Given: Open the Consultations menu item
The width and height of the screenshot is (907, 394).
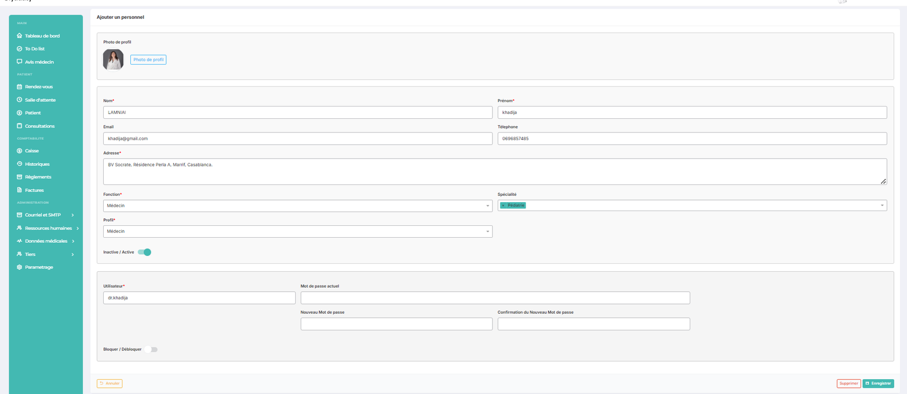Looking at the screenshot, I should point(40,126).
